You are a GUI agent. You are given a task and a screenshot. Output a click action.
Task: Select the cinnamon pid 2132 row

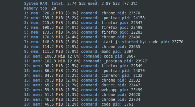coord(83,75)
